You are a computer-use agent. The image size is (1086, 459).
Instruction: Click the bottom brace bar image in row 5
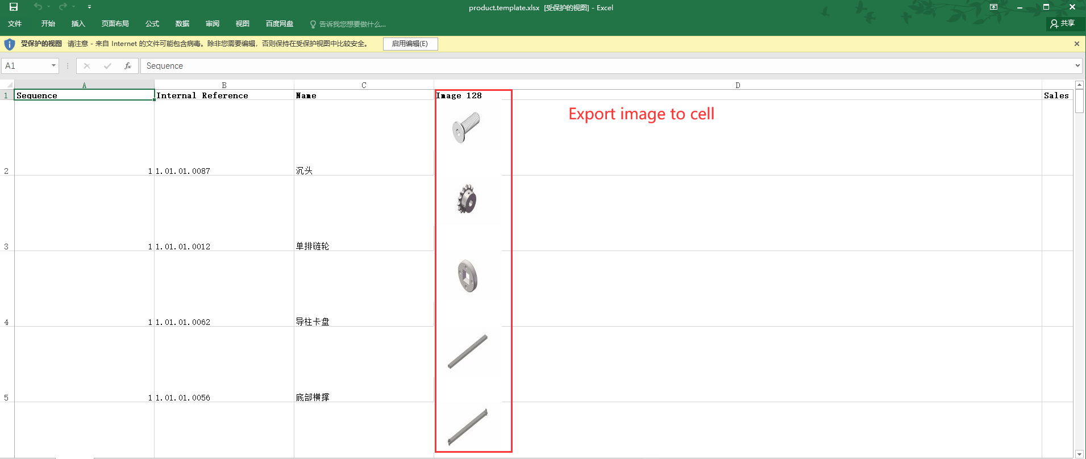[467, 352]
